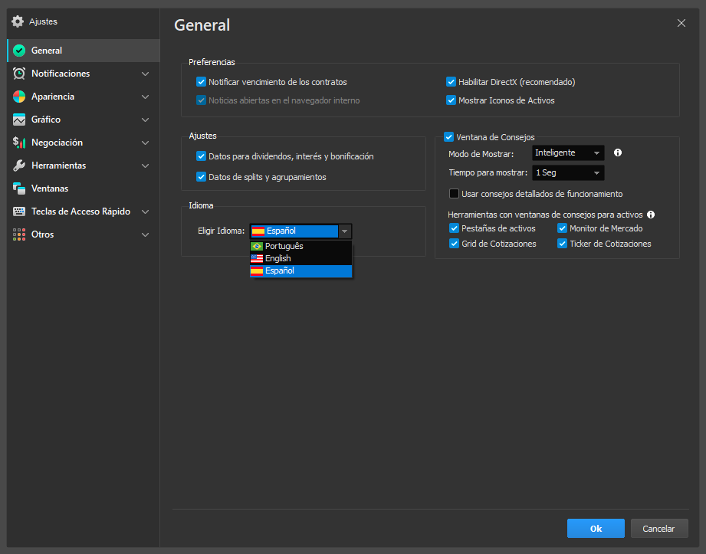706x554 pixels.
Task: Select the General settings item
Action: pyautogui.click(x=47, y=51)
